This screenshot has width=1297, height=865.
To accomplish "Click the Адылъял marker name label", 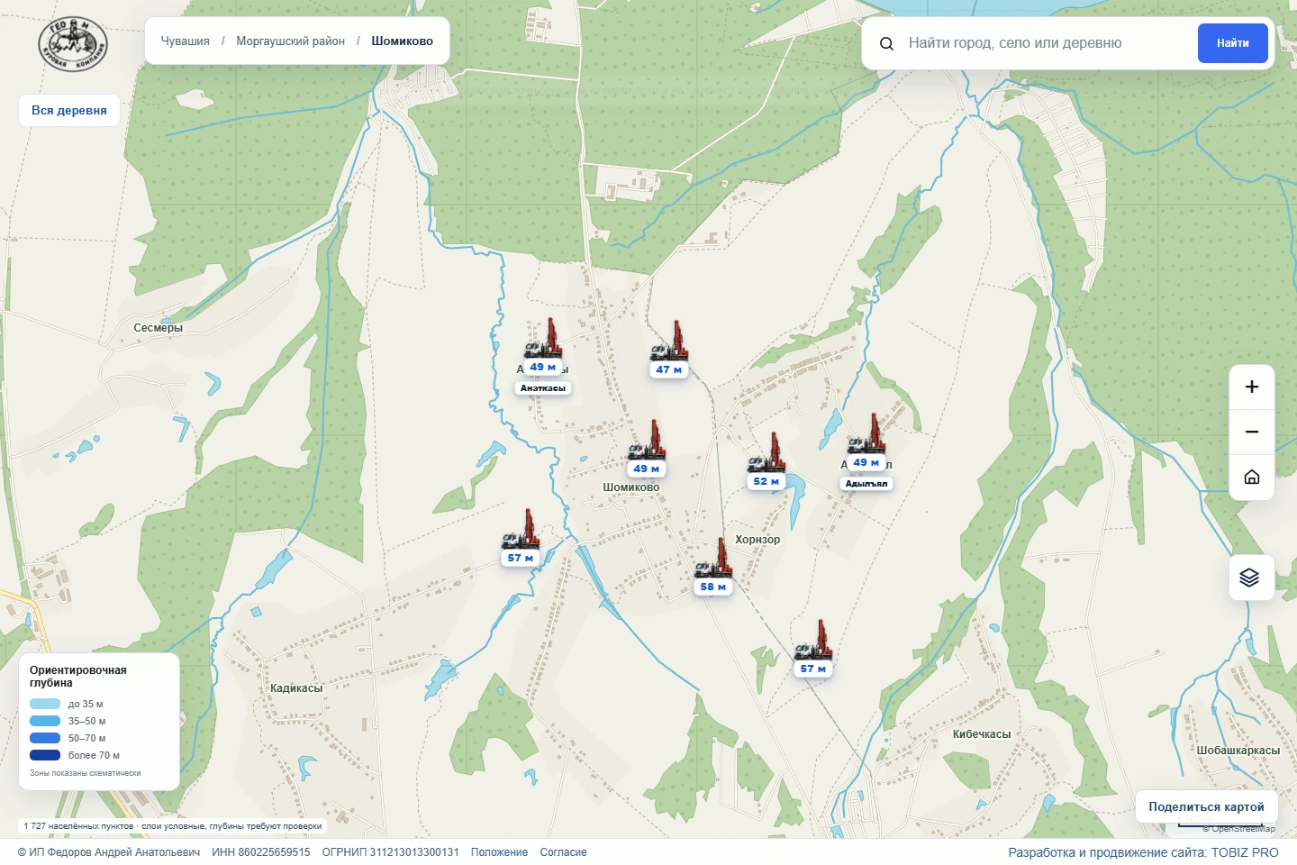I will [x=866, y=484].
